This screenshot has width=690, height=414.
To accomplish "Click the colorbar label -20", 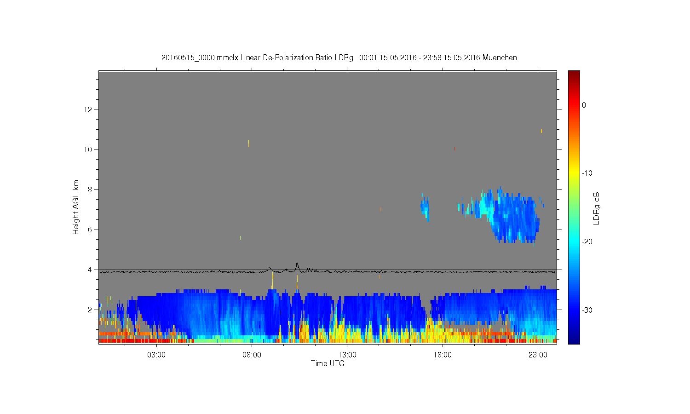I will pos(587,241).
